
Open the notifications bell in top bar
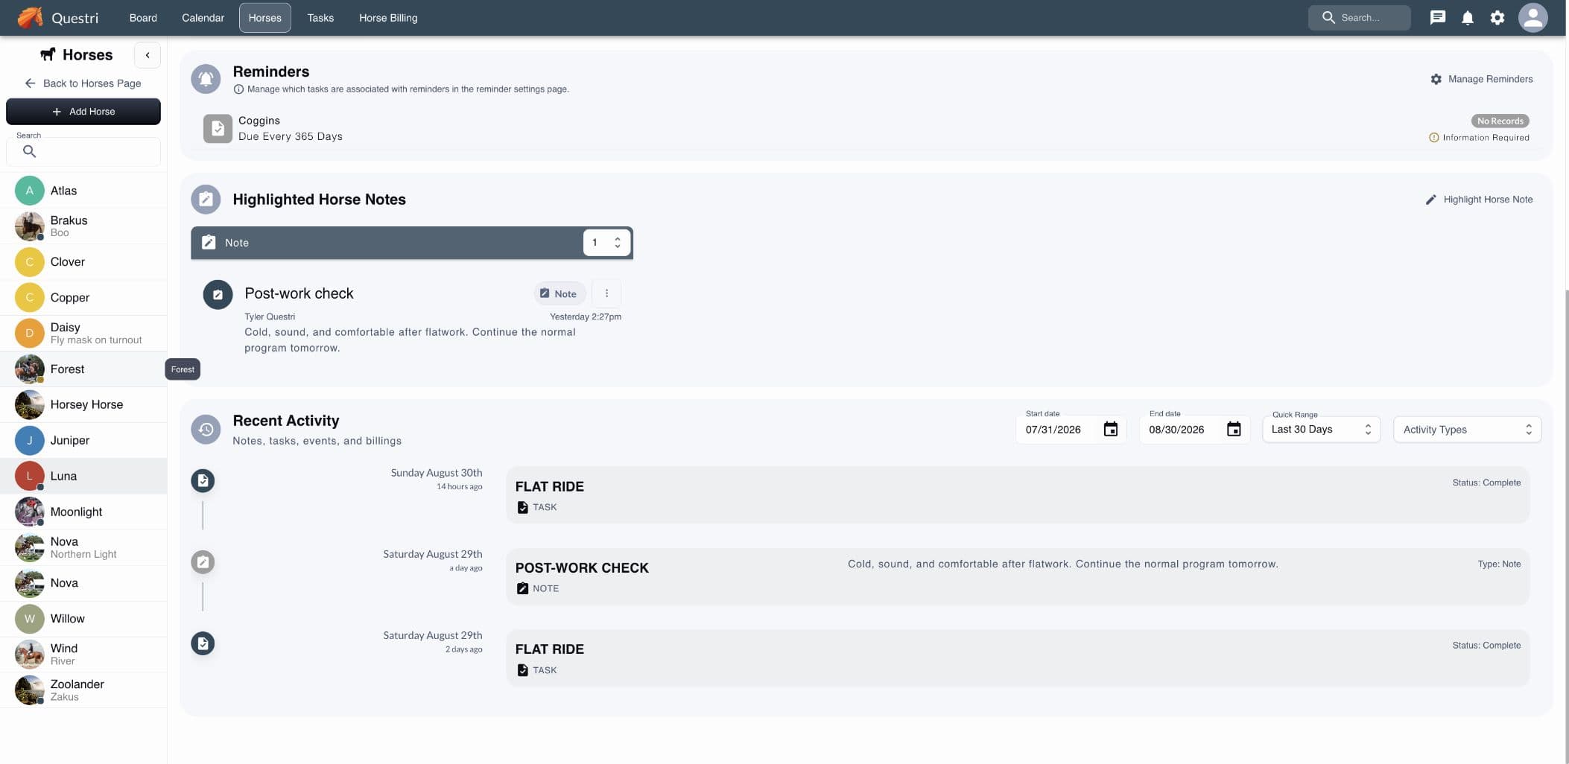(x=1467, y=17)
